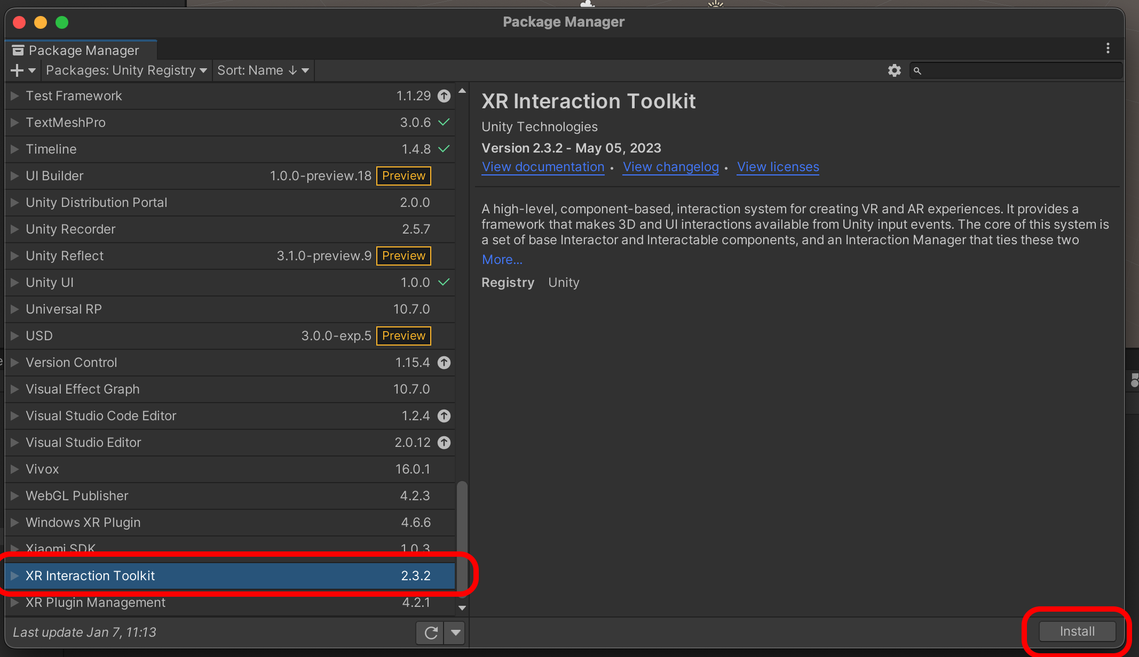Expand the UI Builder package entry
Screen dimensions: 1139x657
point(14,176)
